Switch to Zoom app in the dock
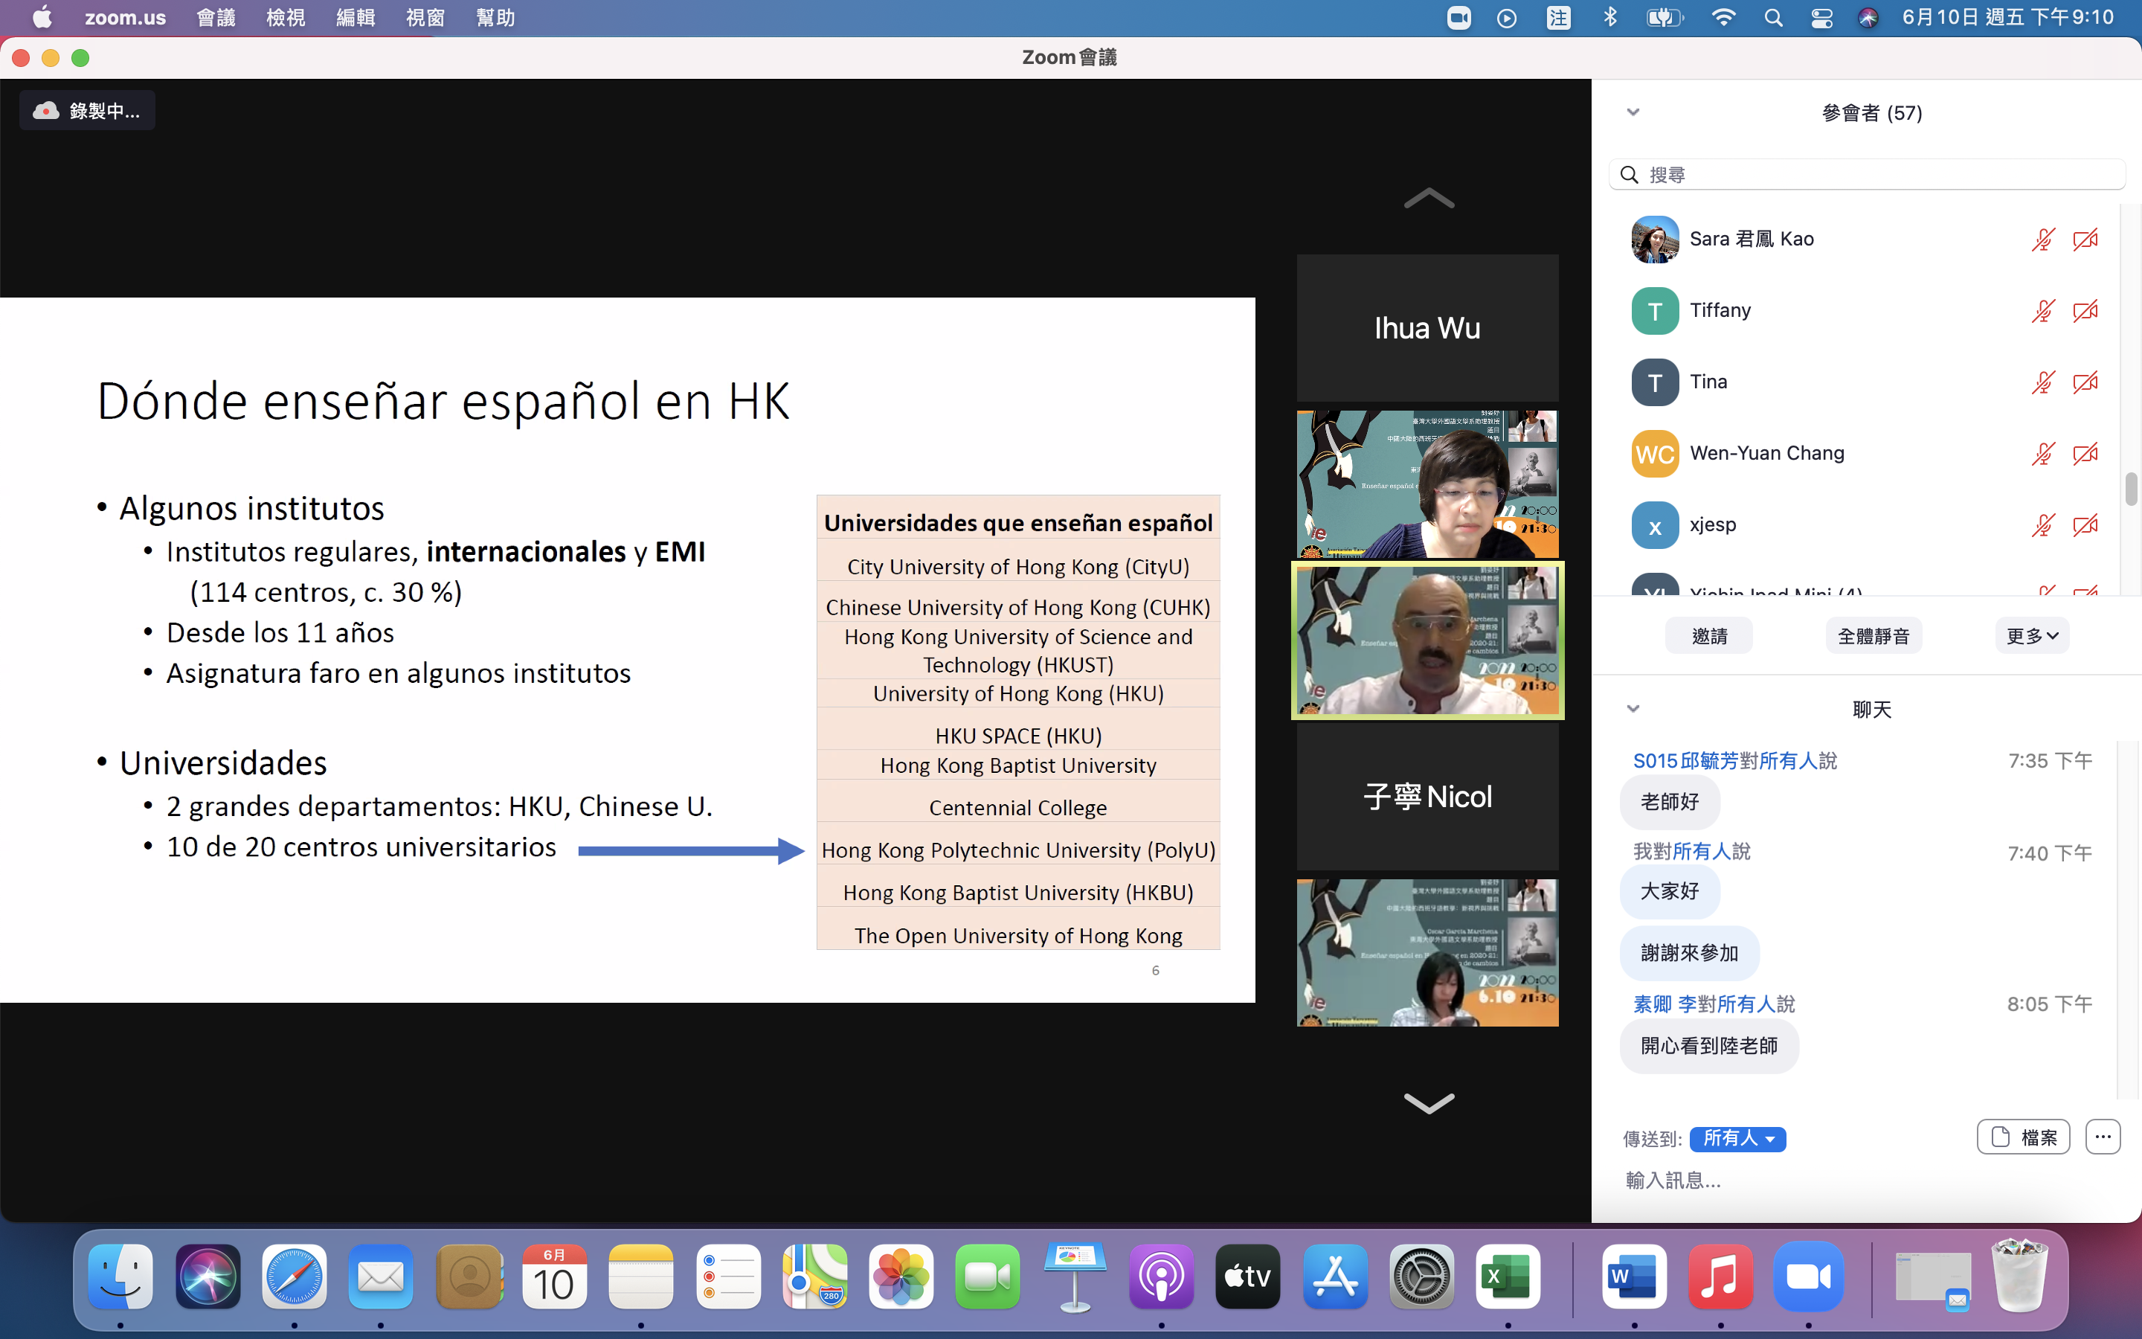This screenshot has height=1339, width=2142. (1808, 1276)
